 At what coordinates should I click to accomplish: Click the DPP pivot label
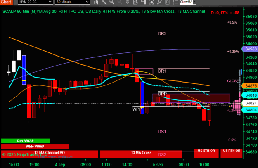tap(162, 94)
